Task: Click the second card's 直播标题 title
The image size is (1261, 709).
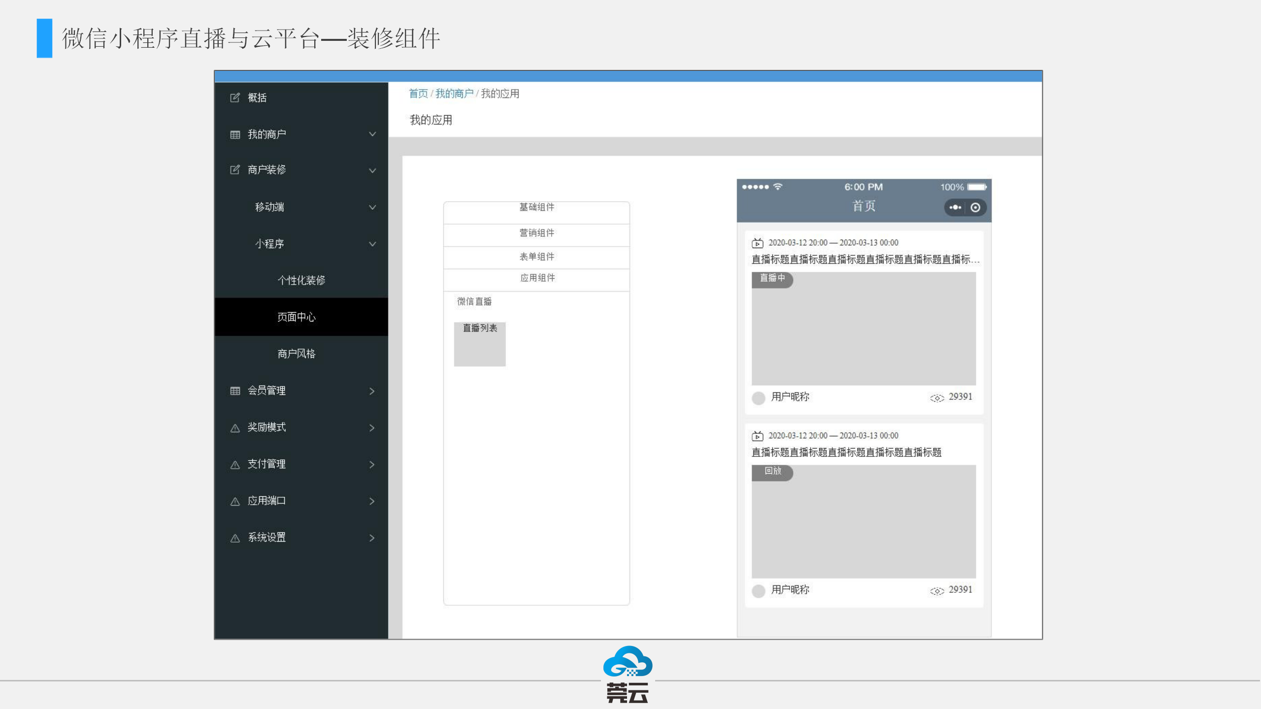Action: click(x=846, y=452)
